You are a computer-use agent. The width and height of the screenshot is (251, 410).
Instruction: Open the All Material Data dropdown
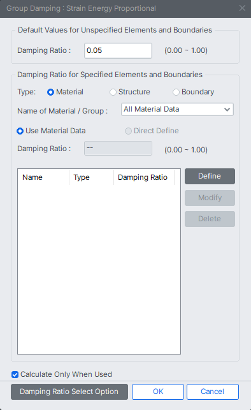(x=177, y=109)
